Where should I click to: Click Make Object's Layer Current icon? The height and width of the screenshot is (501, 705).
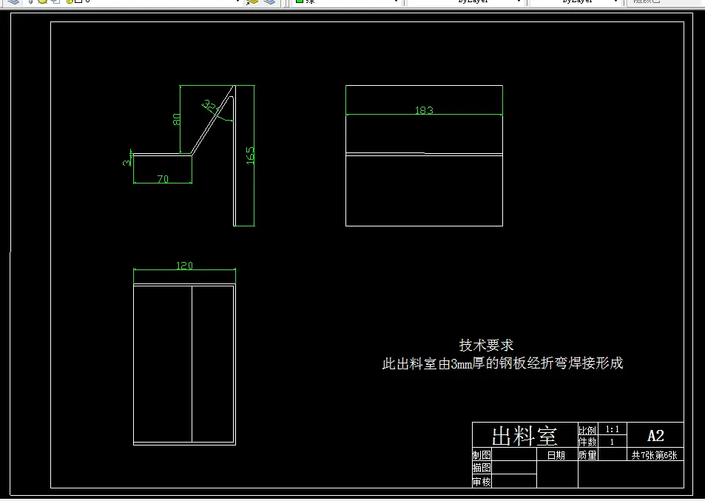[x=253, y=1]
